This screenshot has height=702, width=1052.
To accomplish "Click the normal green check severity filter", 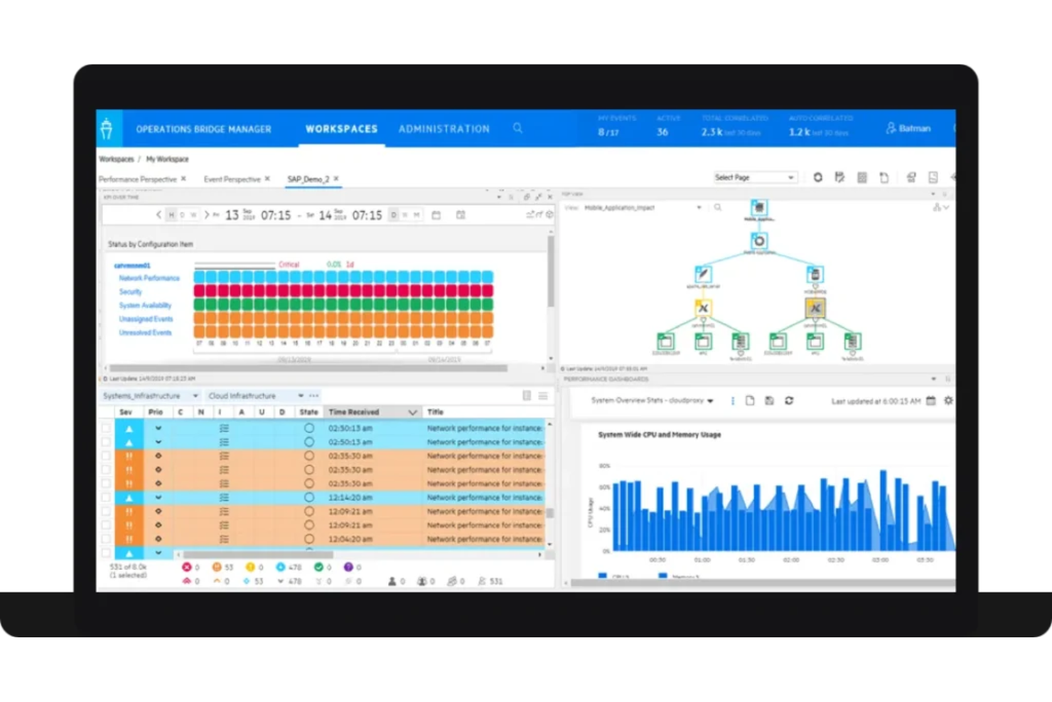I will pos(318,567).
